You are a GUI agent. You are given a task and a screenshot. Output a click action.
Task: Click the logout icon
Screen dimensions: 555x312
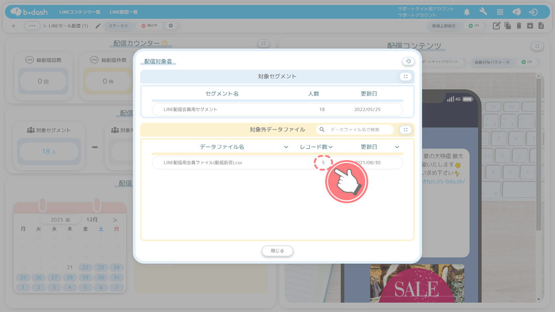pyautogui.click(x=533, y=12)
